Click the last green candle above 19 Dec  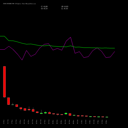(107, 117)
